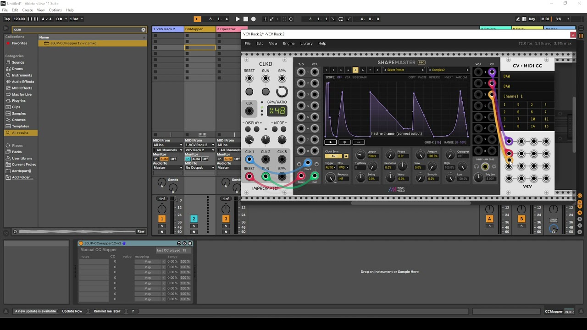Toggle the CCMapper device activator
The image size is (587, 330).
click(81, 243)
